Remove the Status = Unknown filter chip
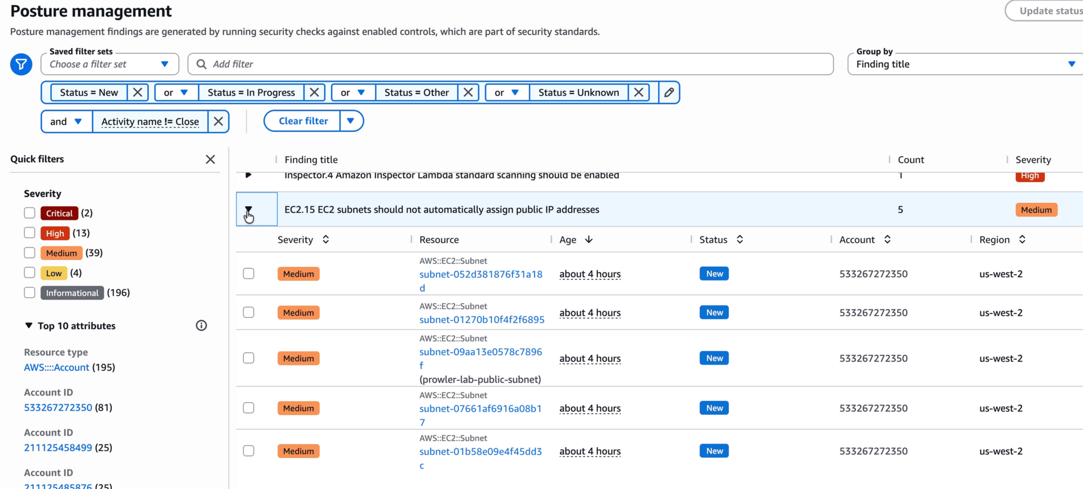1083x489 pixels. [x=639, y=92]
